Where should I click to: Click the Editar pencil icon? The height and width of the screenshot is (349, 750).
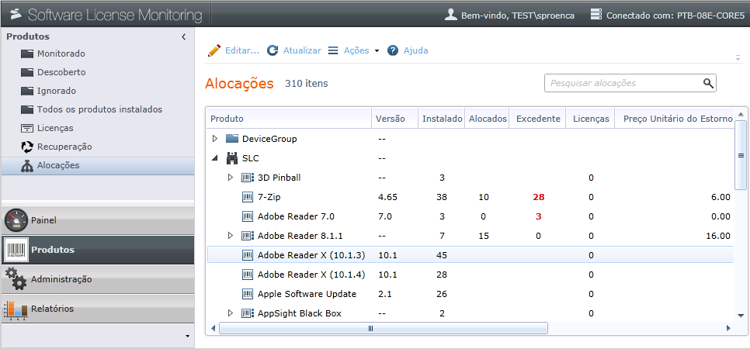click(x=214, y=50)
